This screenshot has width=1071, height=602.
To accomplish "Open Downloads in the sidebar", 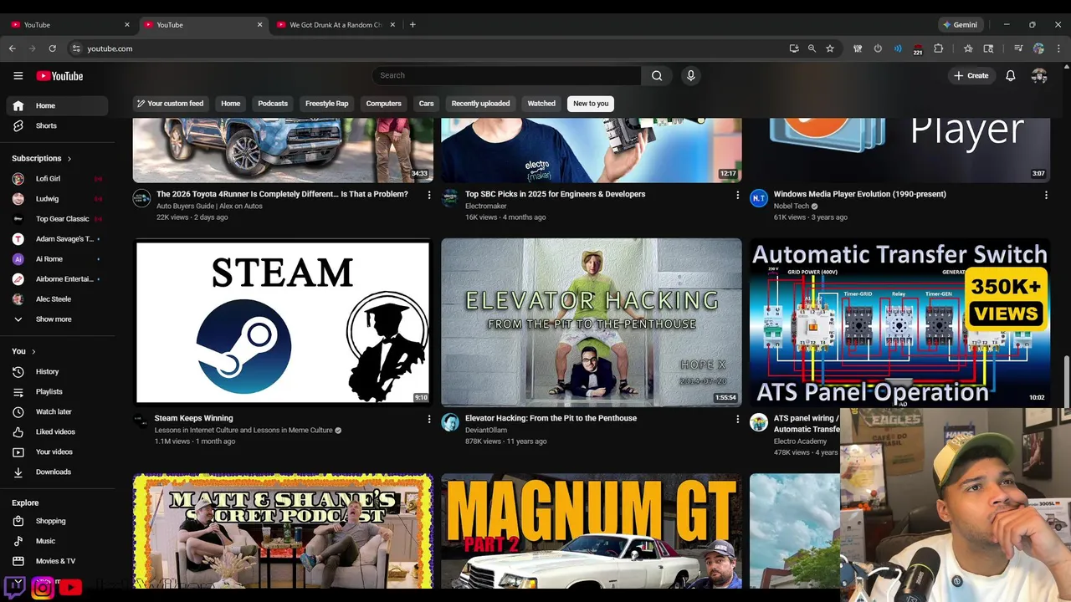I will click(x=54, y=472).
